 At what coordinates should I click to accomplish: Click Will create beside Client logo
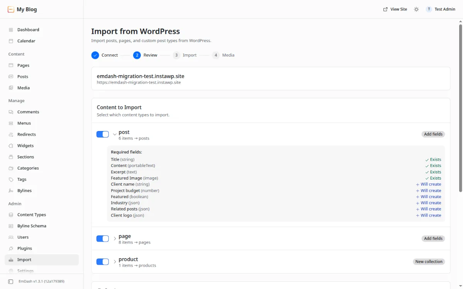tap(429, 215)
